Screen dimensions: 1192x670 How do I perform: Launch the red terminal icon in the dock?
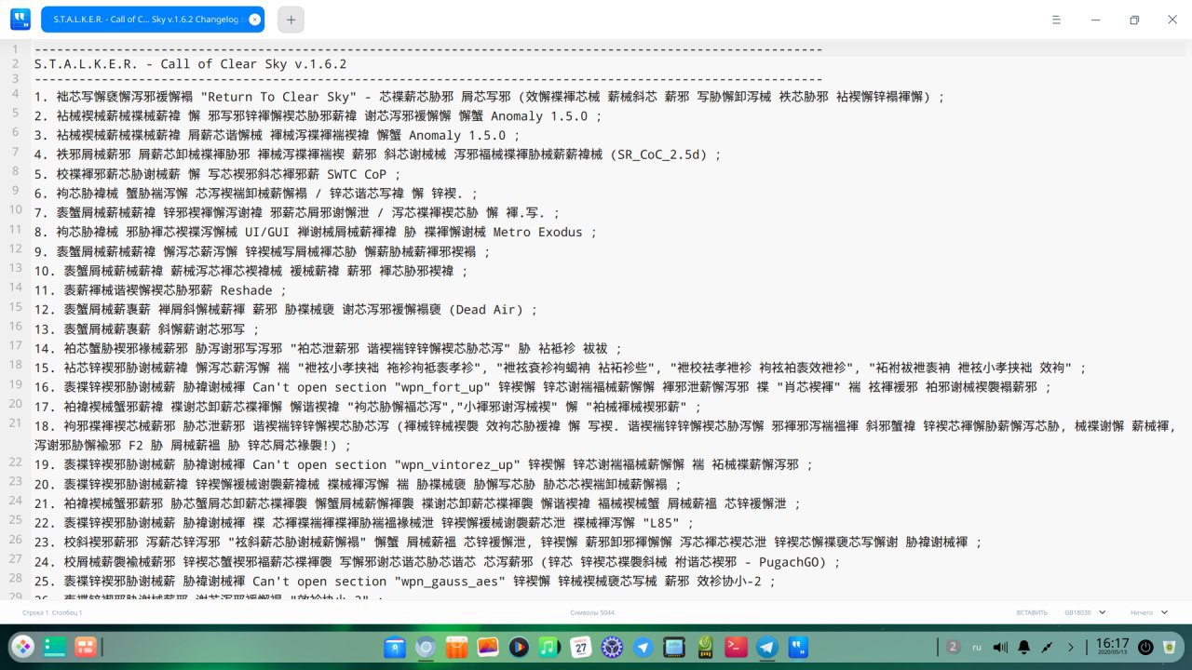tap(737, 647)
